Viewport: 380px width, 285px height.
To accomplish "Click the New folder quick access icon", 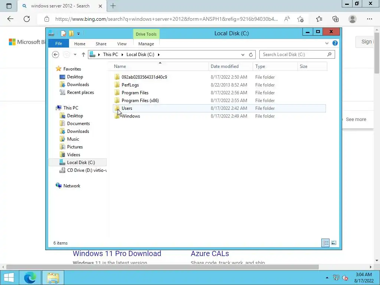I will tap(71, 33).
